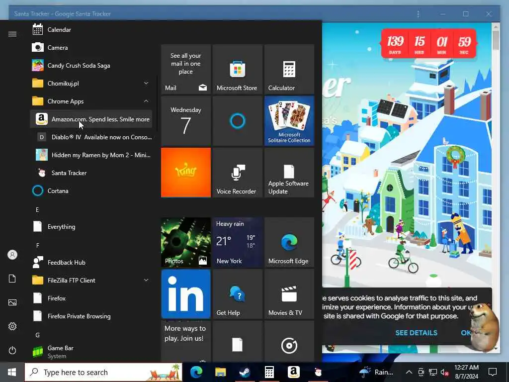This screenshot has width=509, height=382.
Task: Open Everything app entry
Action: (x=91, y=226)
